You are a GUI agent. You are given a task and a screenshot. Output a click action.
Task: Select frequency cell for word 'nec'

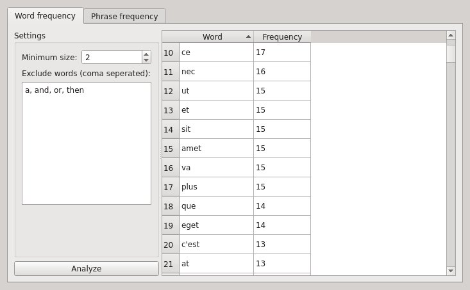[x=282, y=72]
